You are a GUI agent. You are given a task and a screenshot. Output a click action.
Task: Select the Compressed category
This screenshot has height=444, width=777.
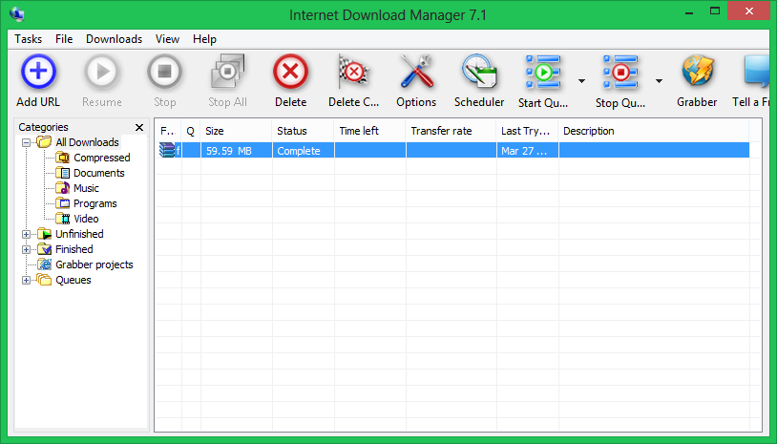pos(101,158)
